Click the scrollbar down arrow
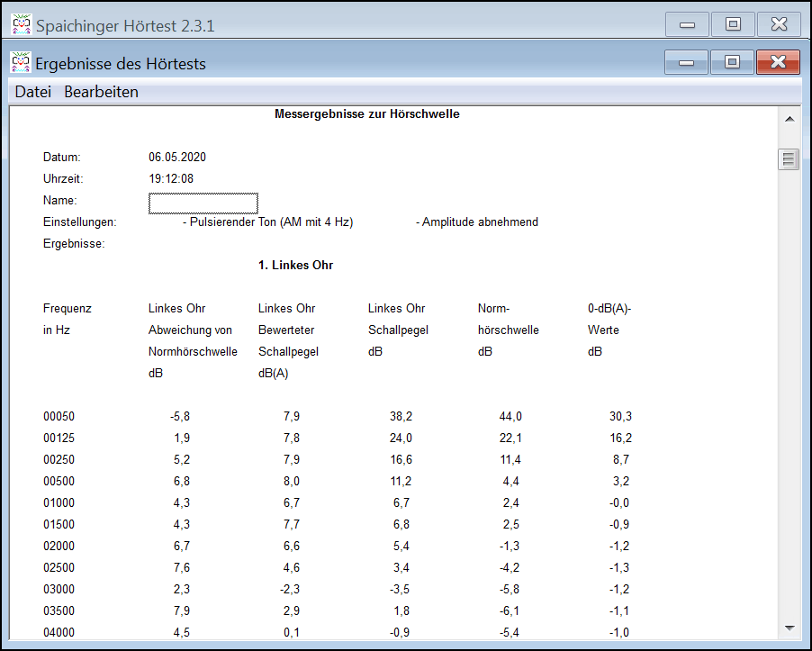812x651 pixels. (789, 628)
